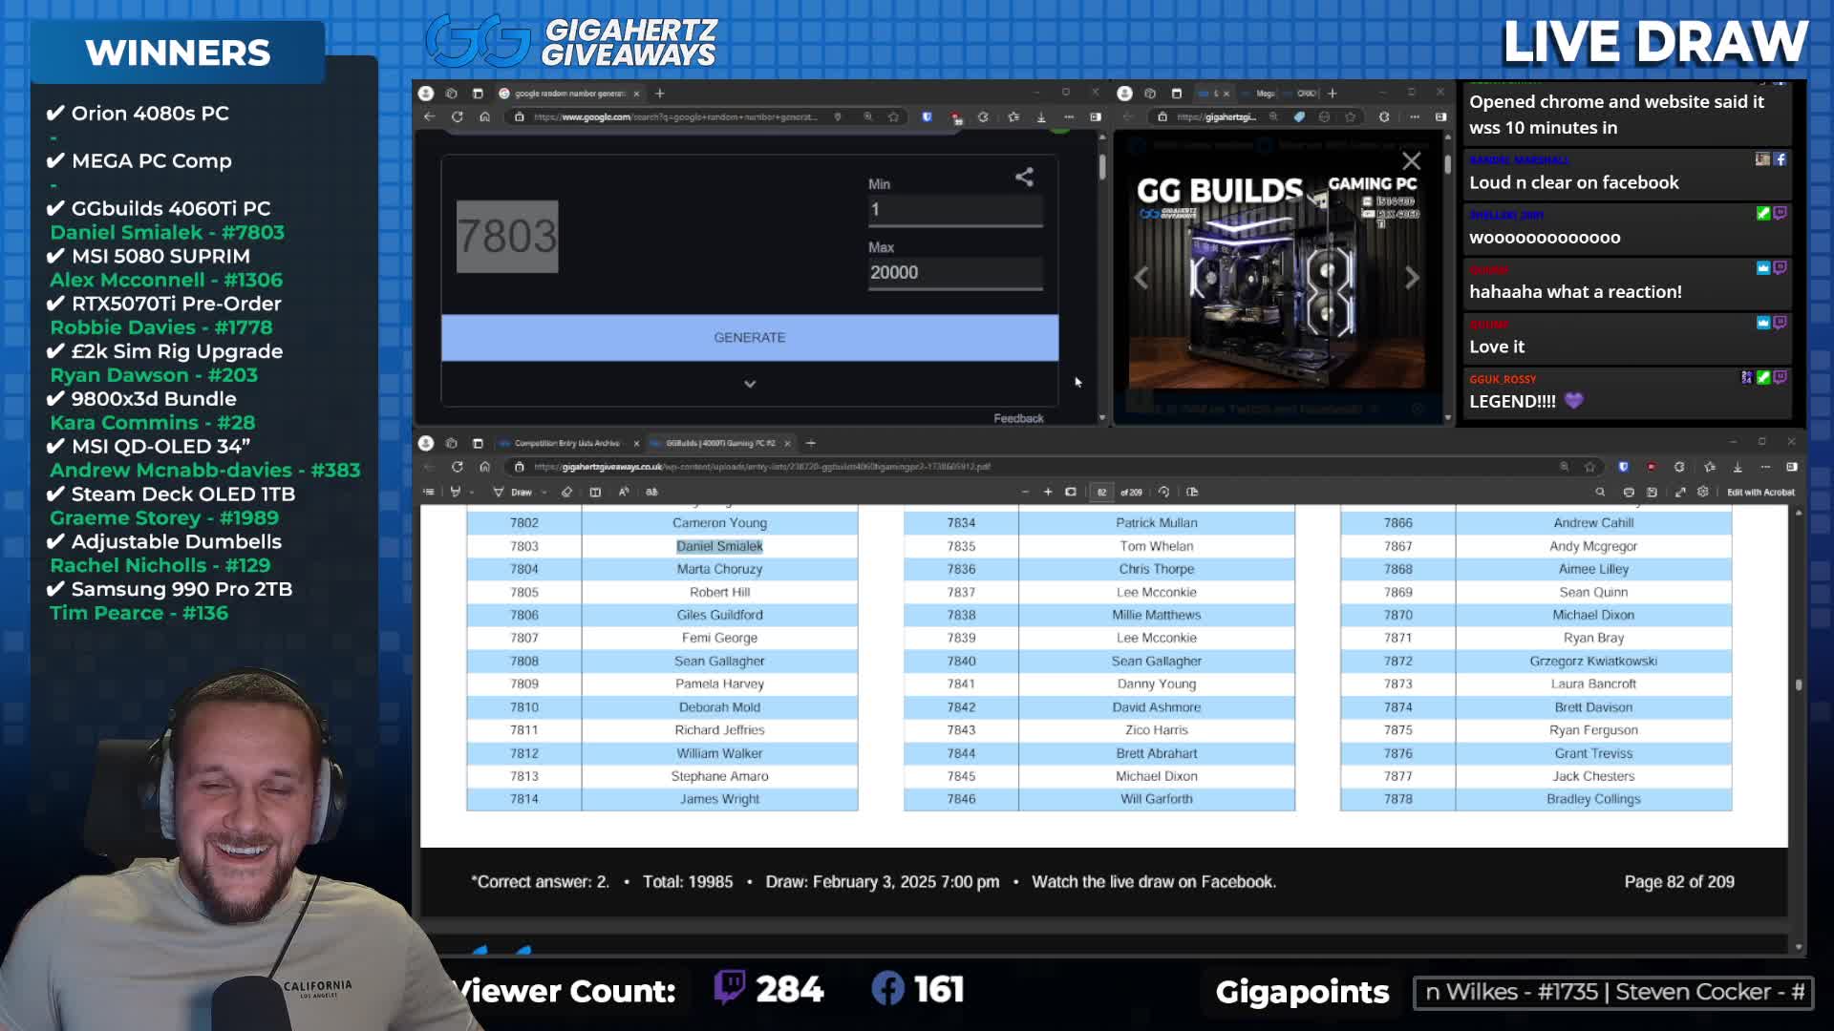Expand the random number generator details chevron
Screen dimensions: 1834x1031
[x=750, y=384]
